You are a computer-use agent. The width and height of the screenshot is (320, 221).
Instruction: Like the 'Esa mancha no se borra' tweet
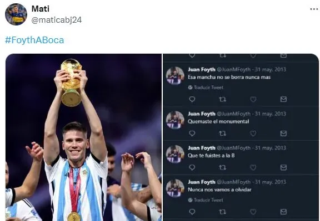(253, 99)
